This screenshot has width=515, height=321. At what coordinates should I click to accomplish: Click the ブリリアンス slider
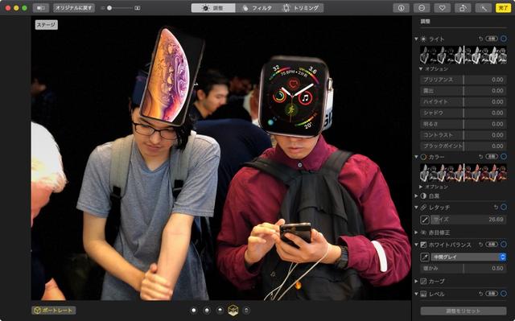[x=463, y=80]
